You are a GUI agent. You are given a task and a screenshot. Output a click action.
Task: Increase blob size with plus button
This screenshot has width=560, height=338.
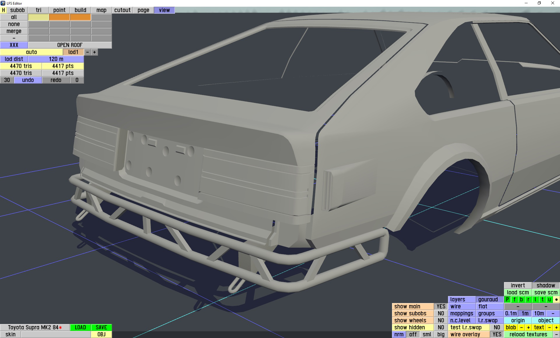coord(528,327)
